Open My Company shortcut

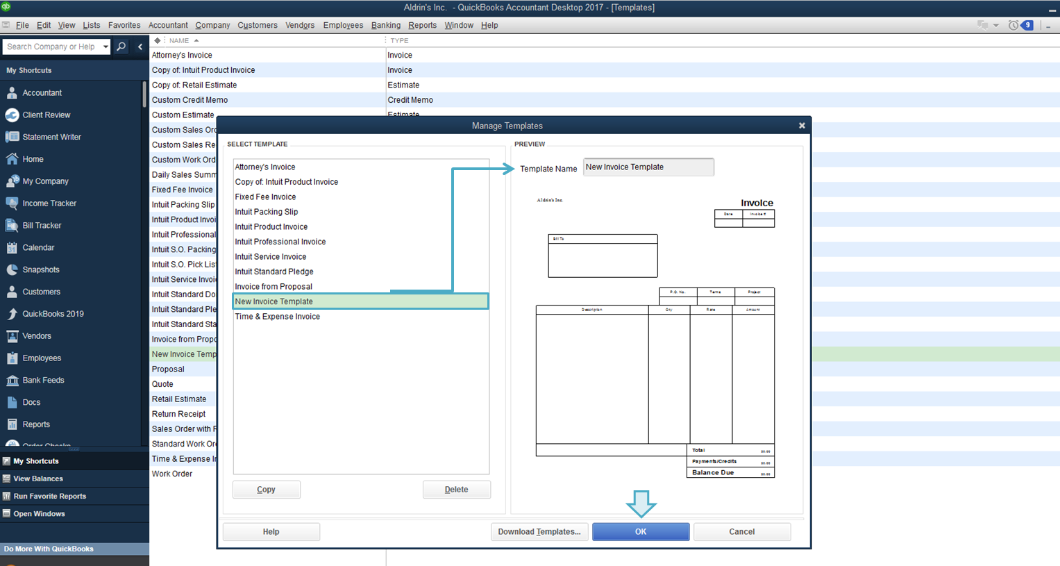point(45,181)
